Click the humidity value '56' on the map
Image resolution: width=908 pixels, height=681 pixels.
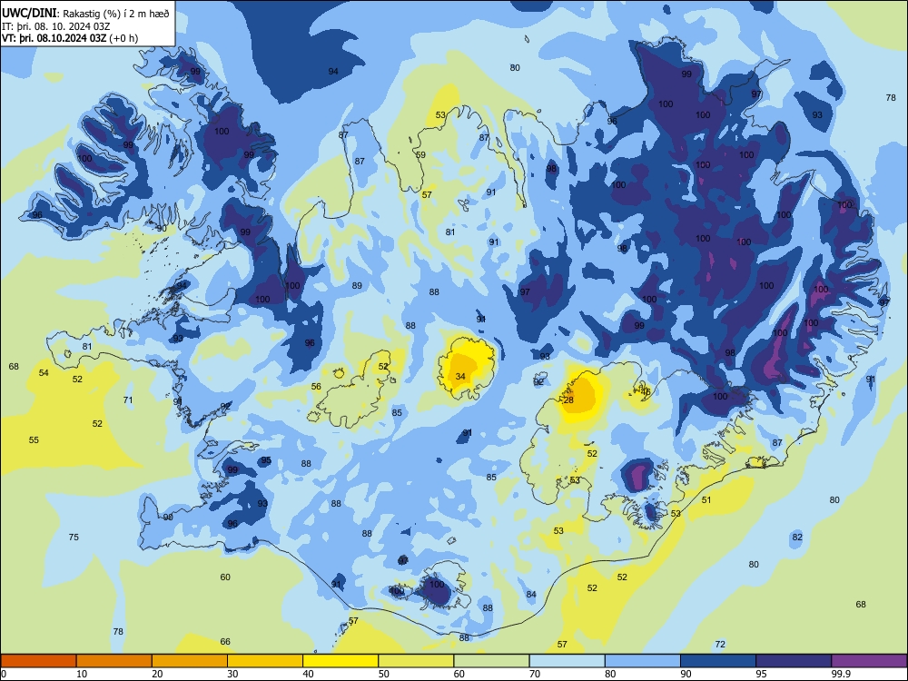(x=316, y=387)
